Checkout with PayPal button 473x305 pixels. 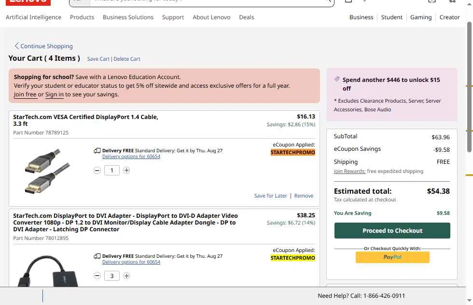[x=392, y=257]
